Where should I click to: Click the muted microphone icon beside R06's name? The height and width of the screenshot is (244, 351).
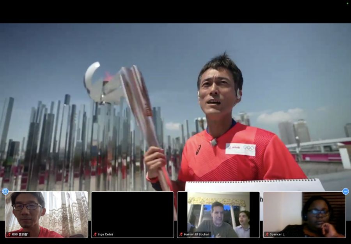(x=9, y=234)
